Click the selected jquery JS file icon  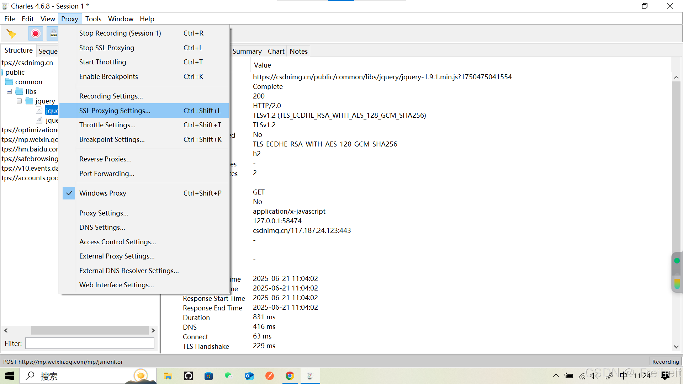[39, 111]
